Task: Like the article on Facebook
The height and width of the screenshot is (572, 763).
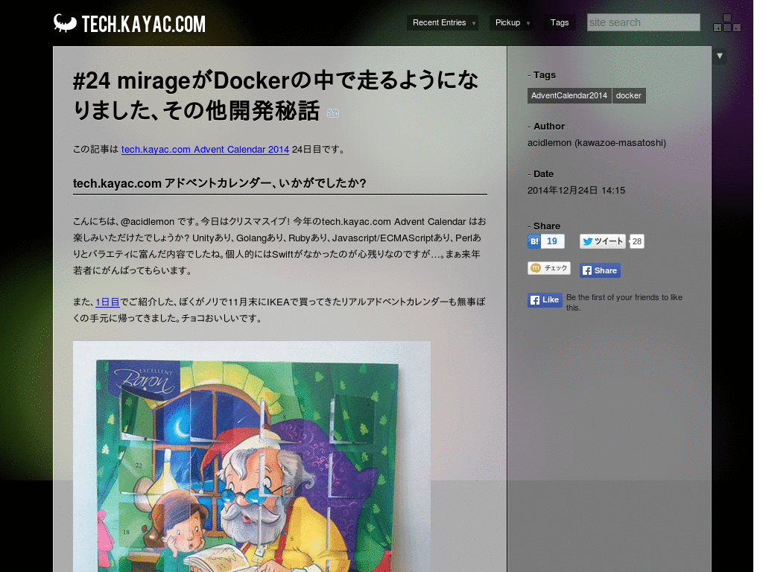Action: click(545, 300)
